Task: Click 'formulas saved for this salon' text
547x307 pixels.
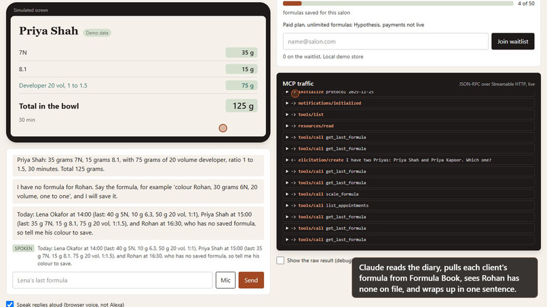Action: click(316, 13)
